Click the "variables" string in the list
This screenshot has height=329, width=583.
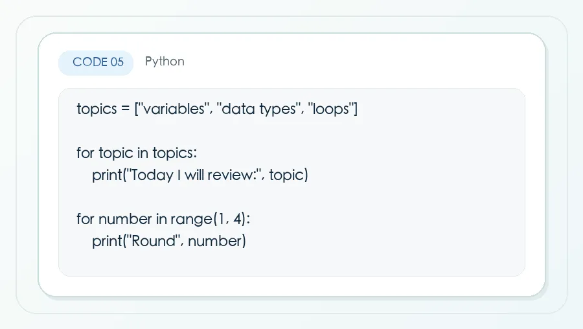click(174, 109)
